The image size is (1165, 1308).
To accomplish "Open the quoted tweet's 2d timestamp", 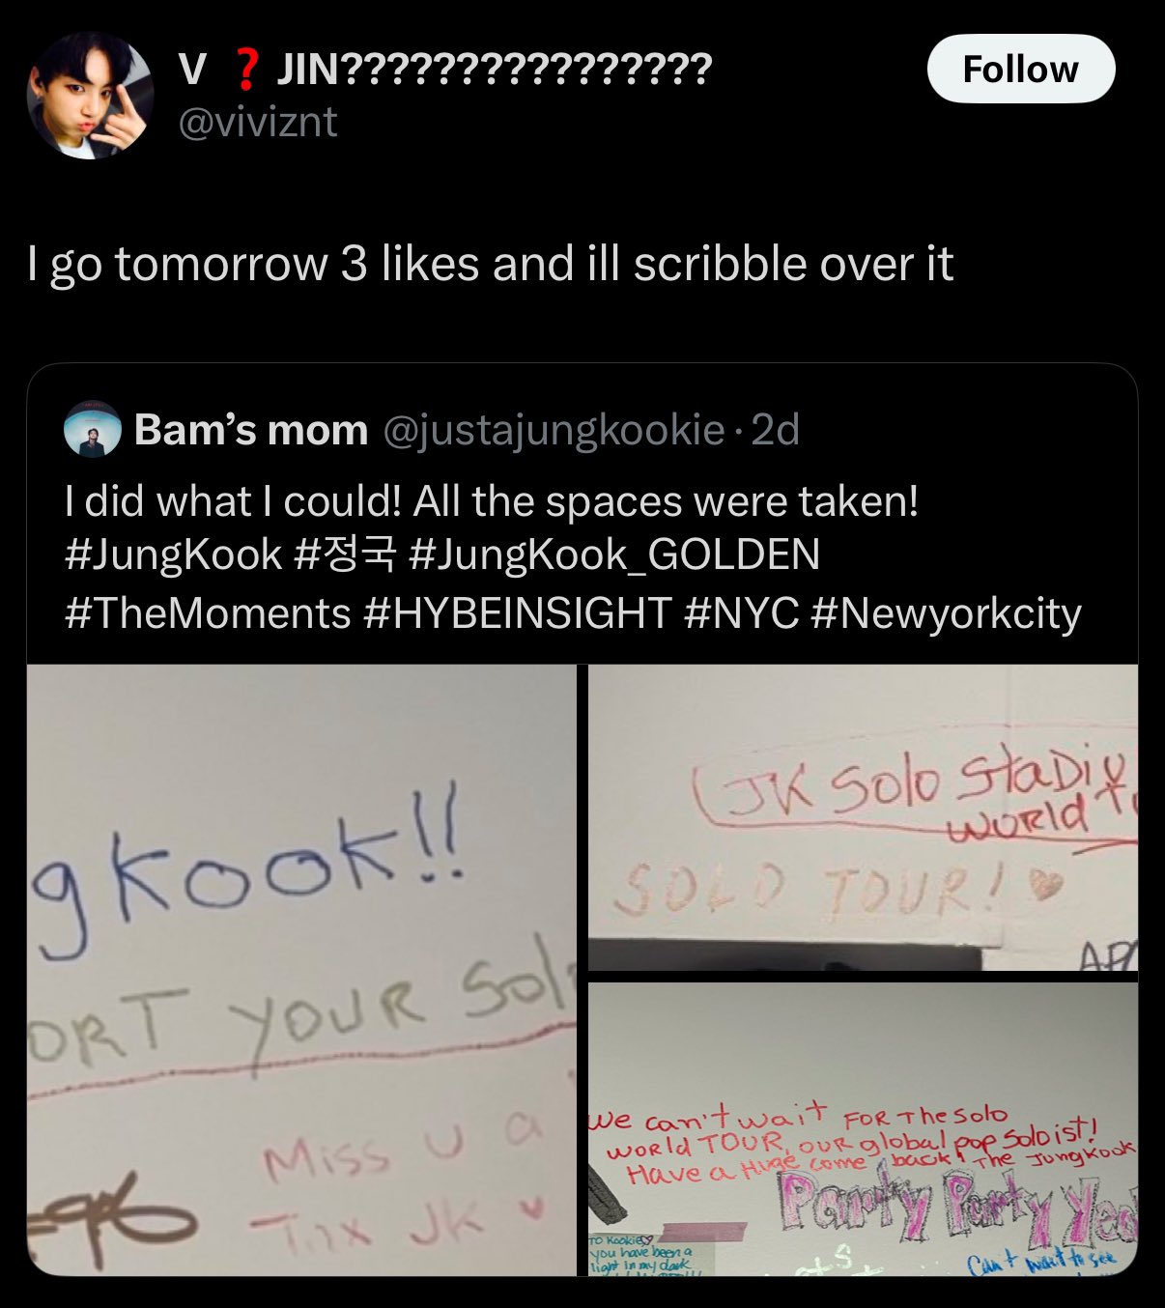I will point(776,430).
